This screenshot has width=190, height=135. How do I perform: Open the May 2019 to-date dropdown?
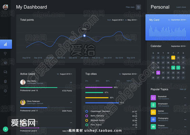pyautogui.click(x=132, y=20)
